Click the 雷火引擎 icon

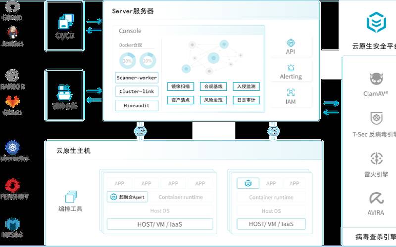tap(377, 159)
